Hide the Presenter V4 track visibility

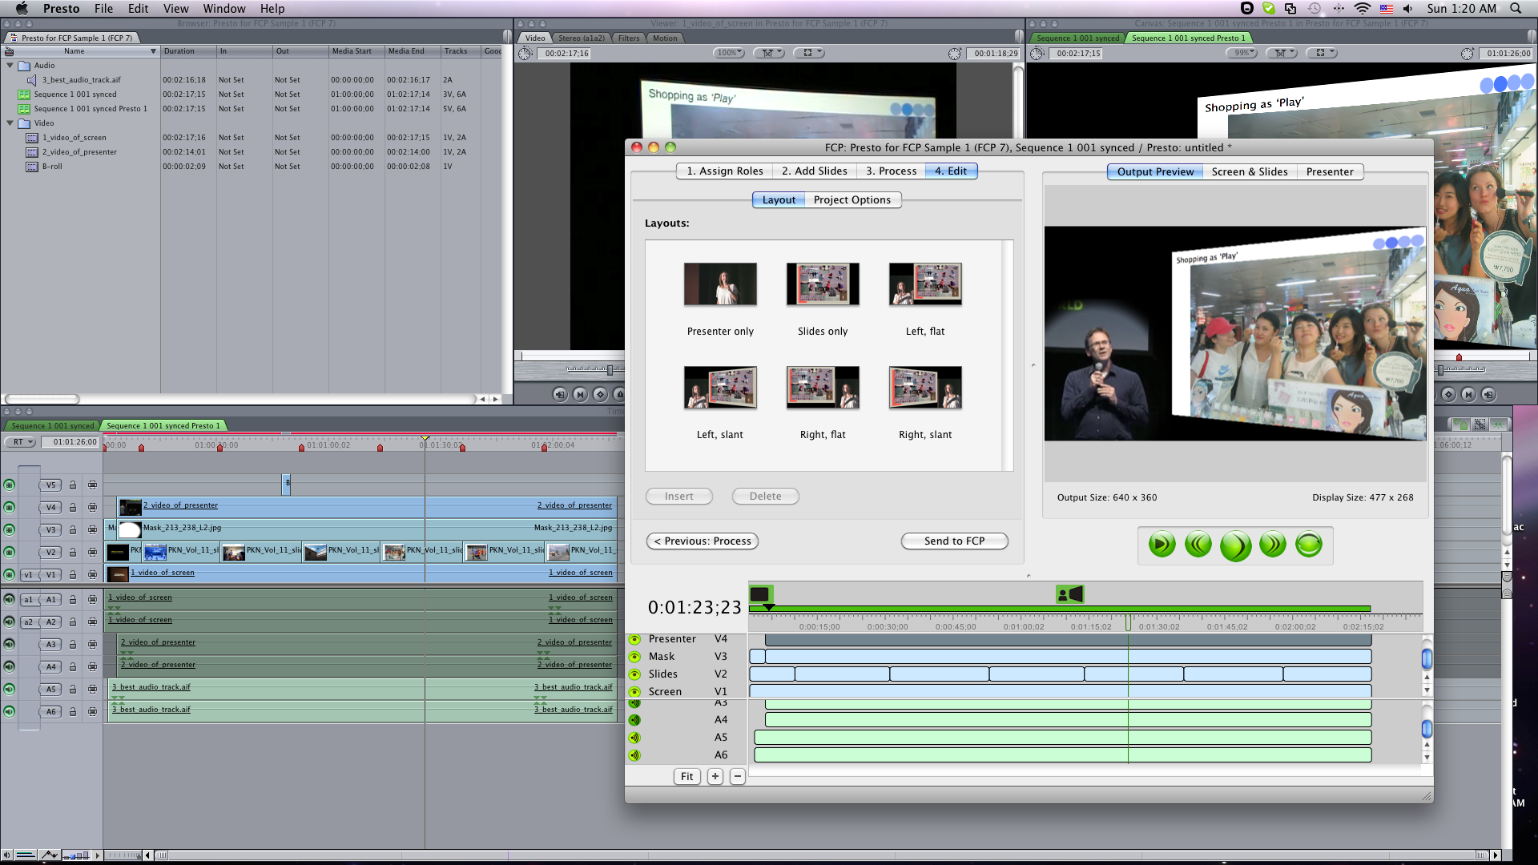click(x=634, y=639)
